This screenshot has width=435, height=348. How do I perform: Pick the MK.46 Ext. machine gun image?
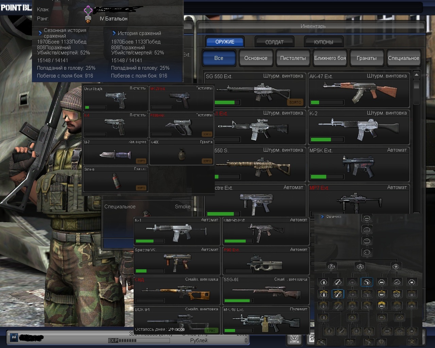(x=266, y=322)
